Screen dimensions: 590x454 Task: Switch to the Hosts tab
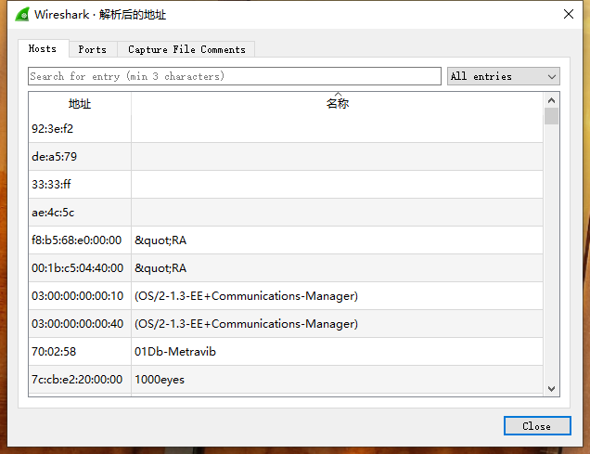(x=43, y=48)
